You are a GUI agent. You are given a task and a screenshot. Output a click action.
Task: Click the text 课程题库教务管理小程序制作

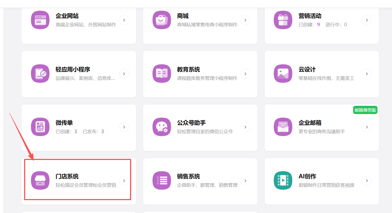[x=207, y=78]
